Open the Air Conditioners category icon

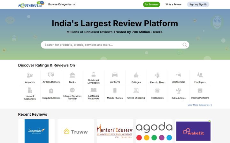pyautogui.click(x=51, y=75)
